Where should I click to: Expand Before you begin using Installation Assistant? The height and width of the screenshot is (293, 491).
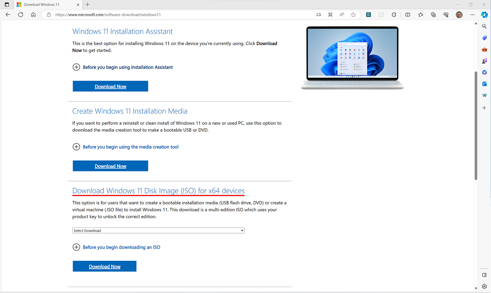123,67
